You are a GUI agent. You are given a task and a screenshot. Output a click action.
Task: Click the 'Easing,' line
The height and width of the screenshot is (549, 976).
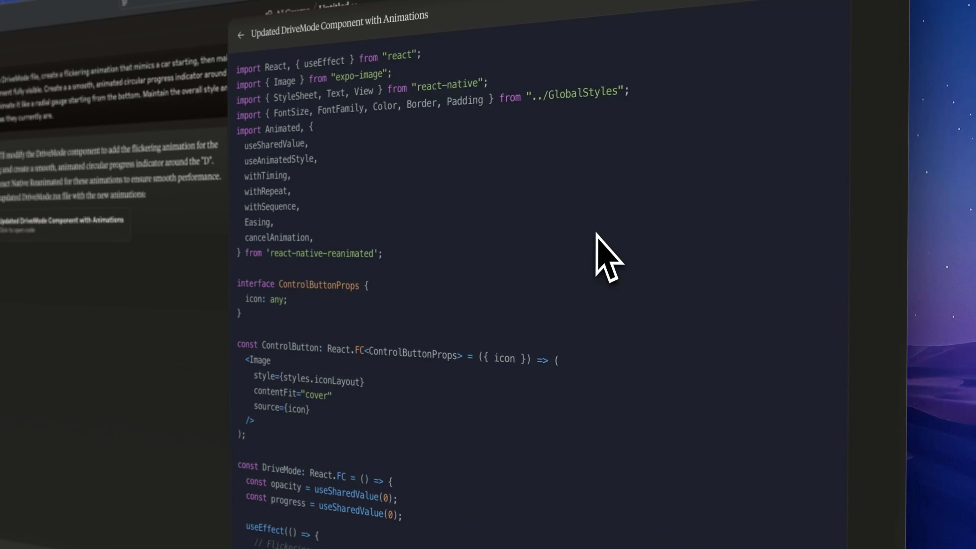[x=259, y=222]
